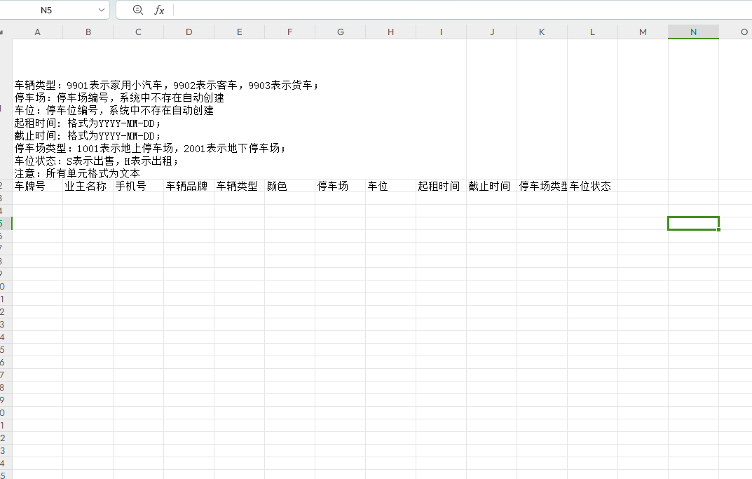This screenshot has height=479, width=752.
Task: Select column M header
Action: [x=643, y=32]
